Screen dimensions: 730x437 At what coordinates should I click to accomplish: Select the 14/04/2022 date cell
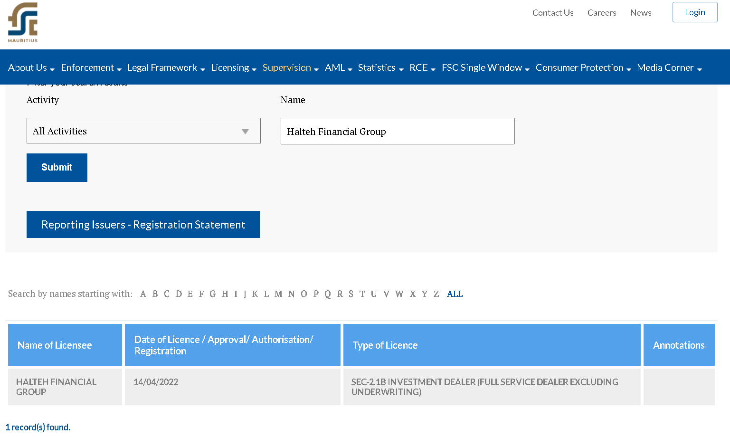click(233, 387)
